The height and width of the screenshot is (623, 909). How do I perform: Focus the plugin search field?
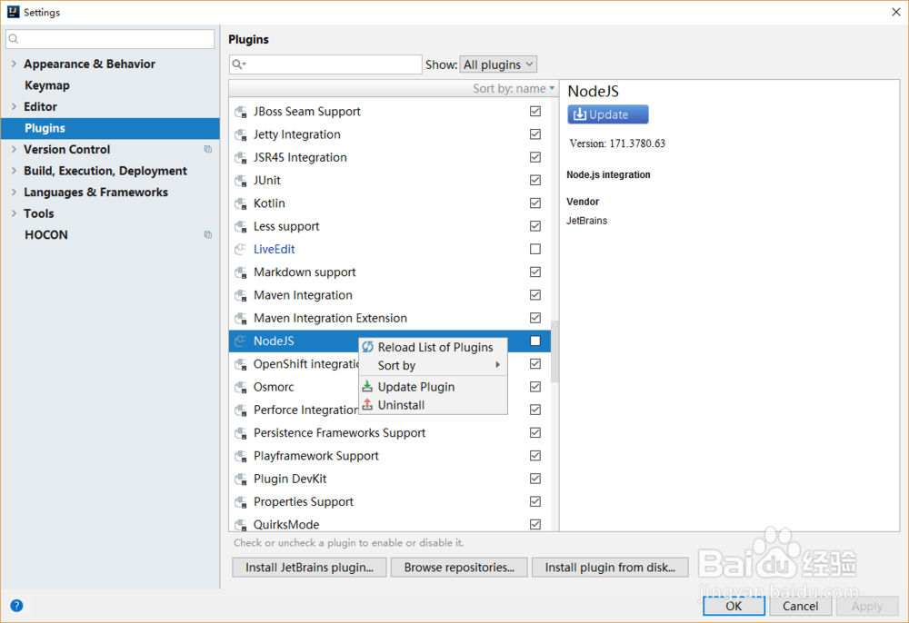tap(325, 64)
